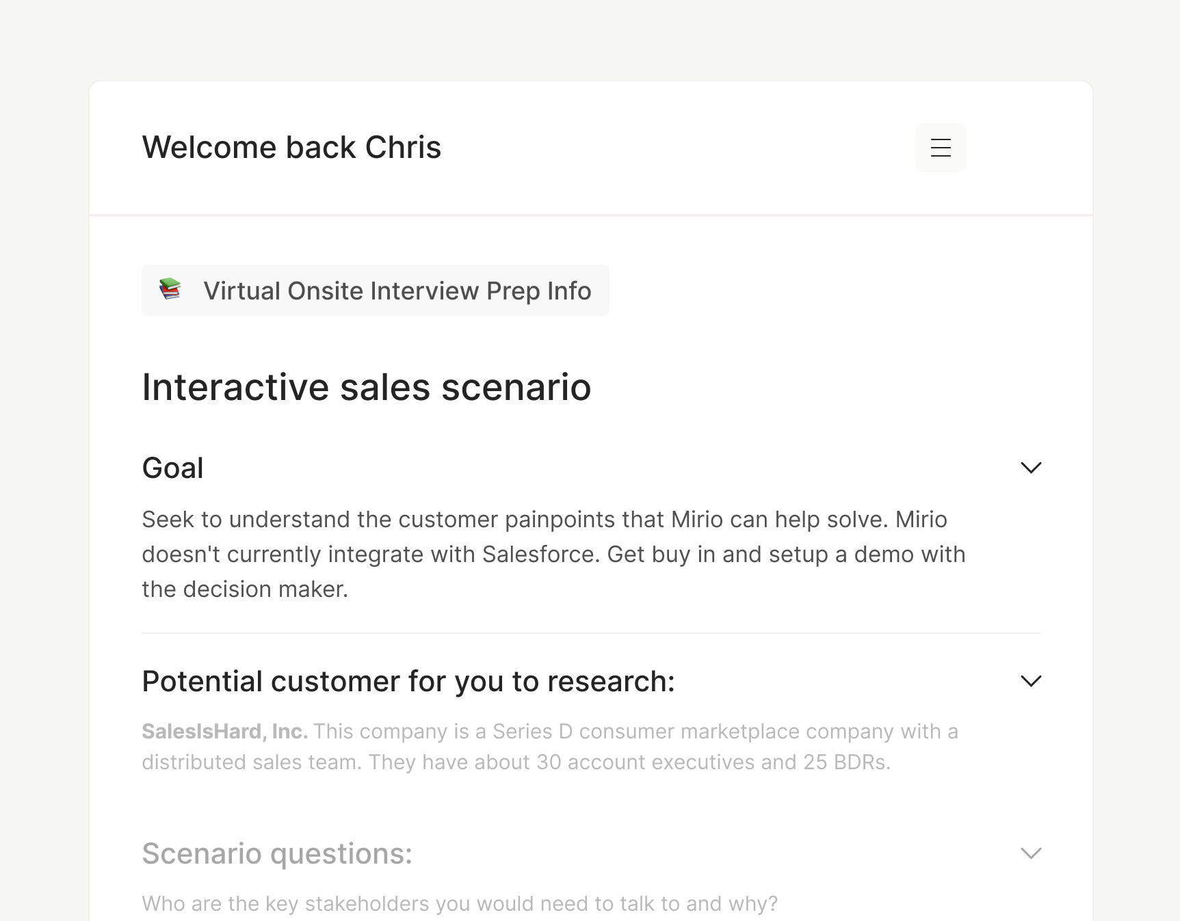
Task: Click the bold SalesIsHard, Inc. name
Action: [x=224, y=732]
